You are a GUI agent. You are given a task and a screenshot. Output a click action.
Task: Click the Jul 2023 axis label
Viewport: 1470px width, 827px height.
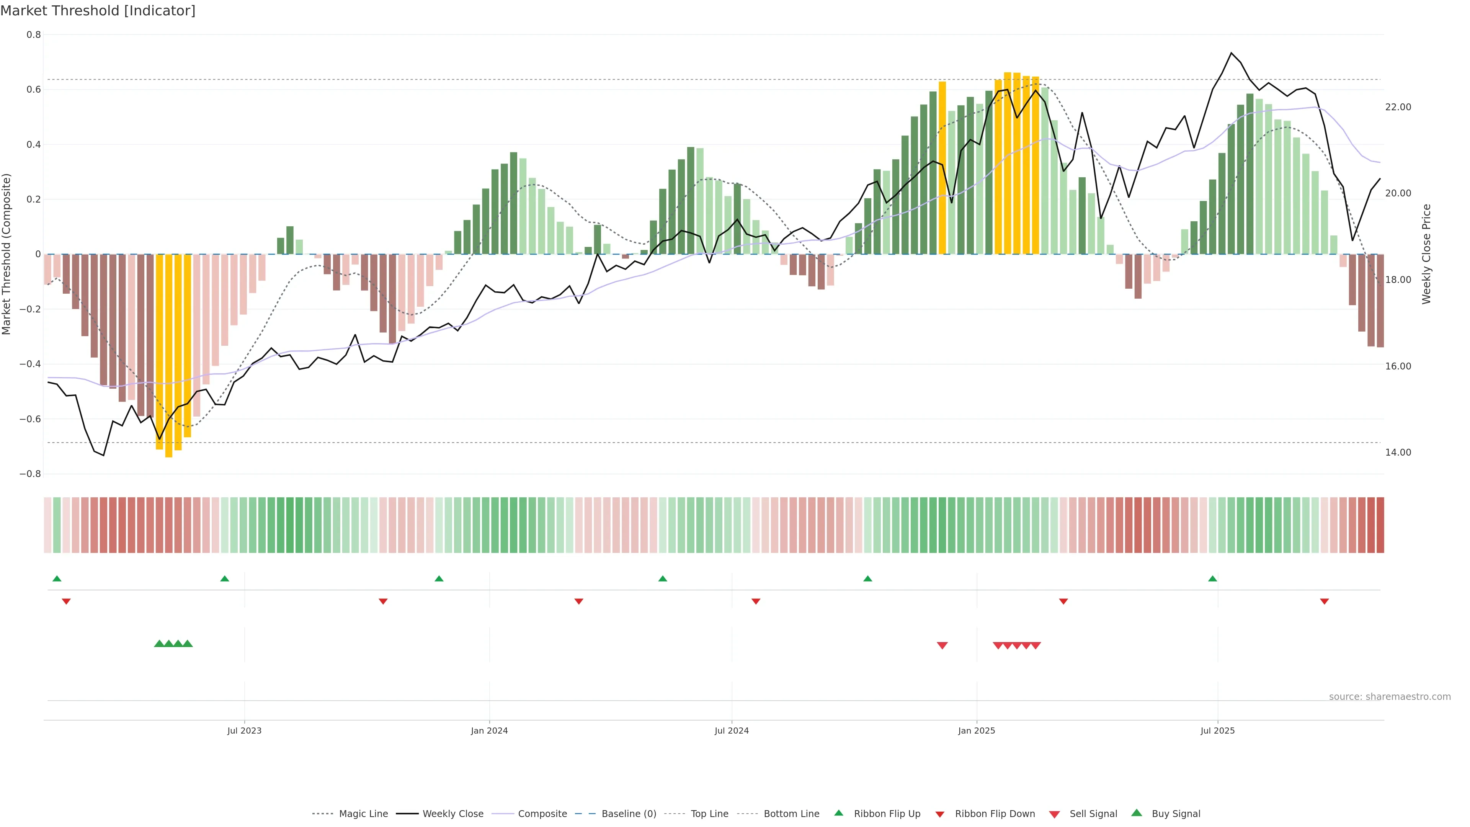coord(244,731)
